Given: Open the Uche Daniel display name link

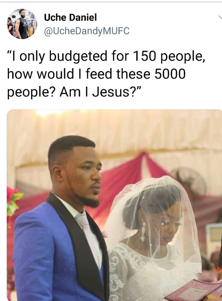Looking at the screenshot, I should pos(70,17).
